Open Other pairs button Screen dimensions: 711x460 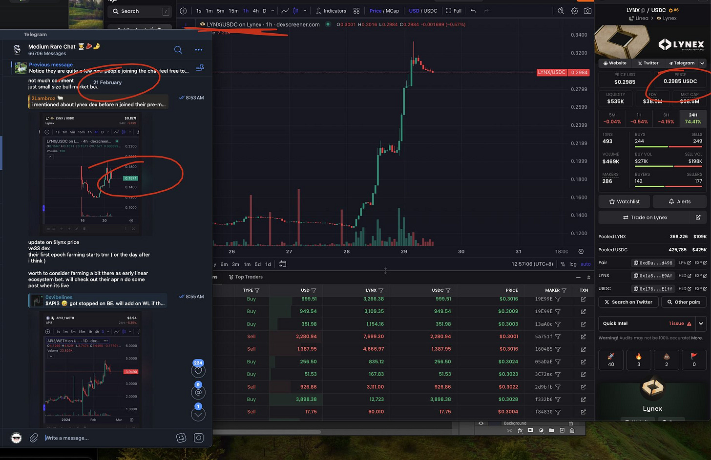pos(684,302)
